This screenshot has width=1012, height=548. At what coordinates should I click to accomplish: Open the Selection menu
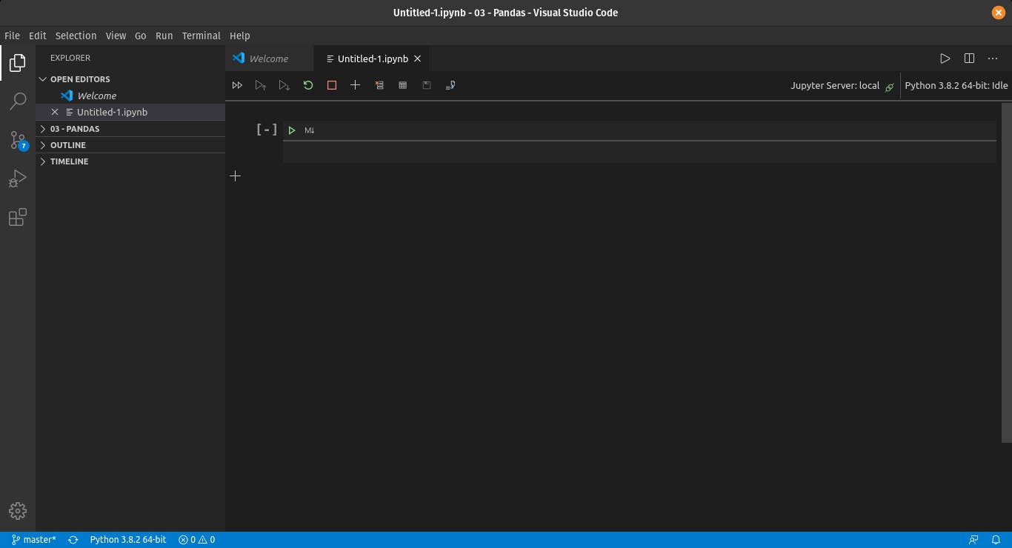[76, 36]
